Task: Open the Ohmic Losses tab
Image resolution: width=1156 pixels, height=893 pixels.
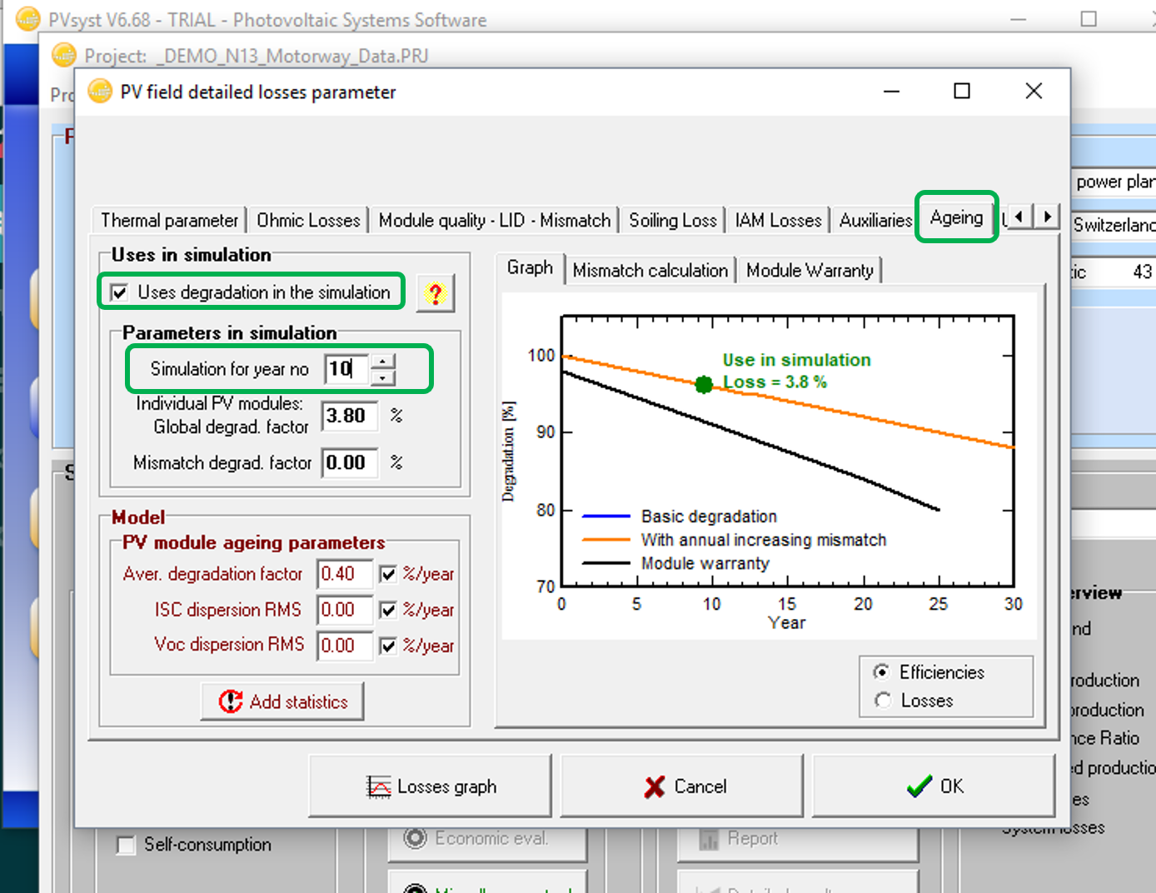Action: (x=308, y=220)
